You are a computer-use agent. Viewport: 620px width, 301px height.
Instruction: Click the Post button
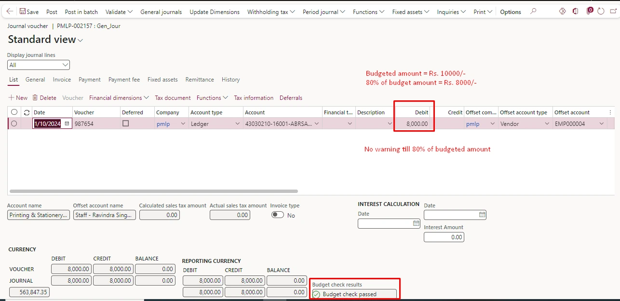click(x=52, y=12)
